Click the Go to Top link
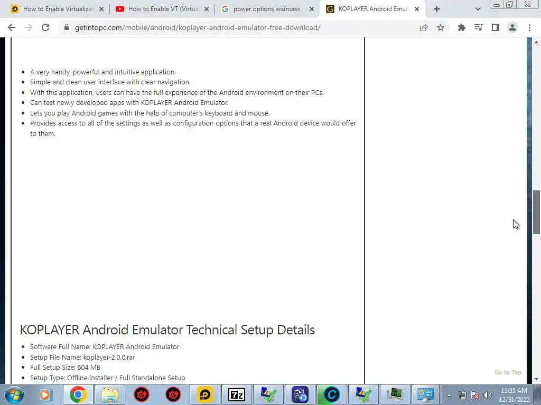Screen dimensions: 541x405 [x=508, y=372]
